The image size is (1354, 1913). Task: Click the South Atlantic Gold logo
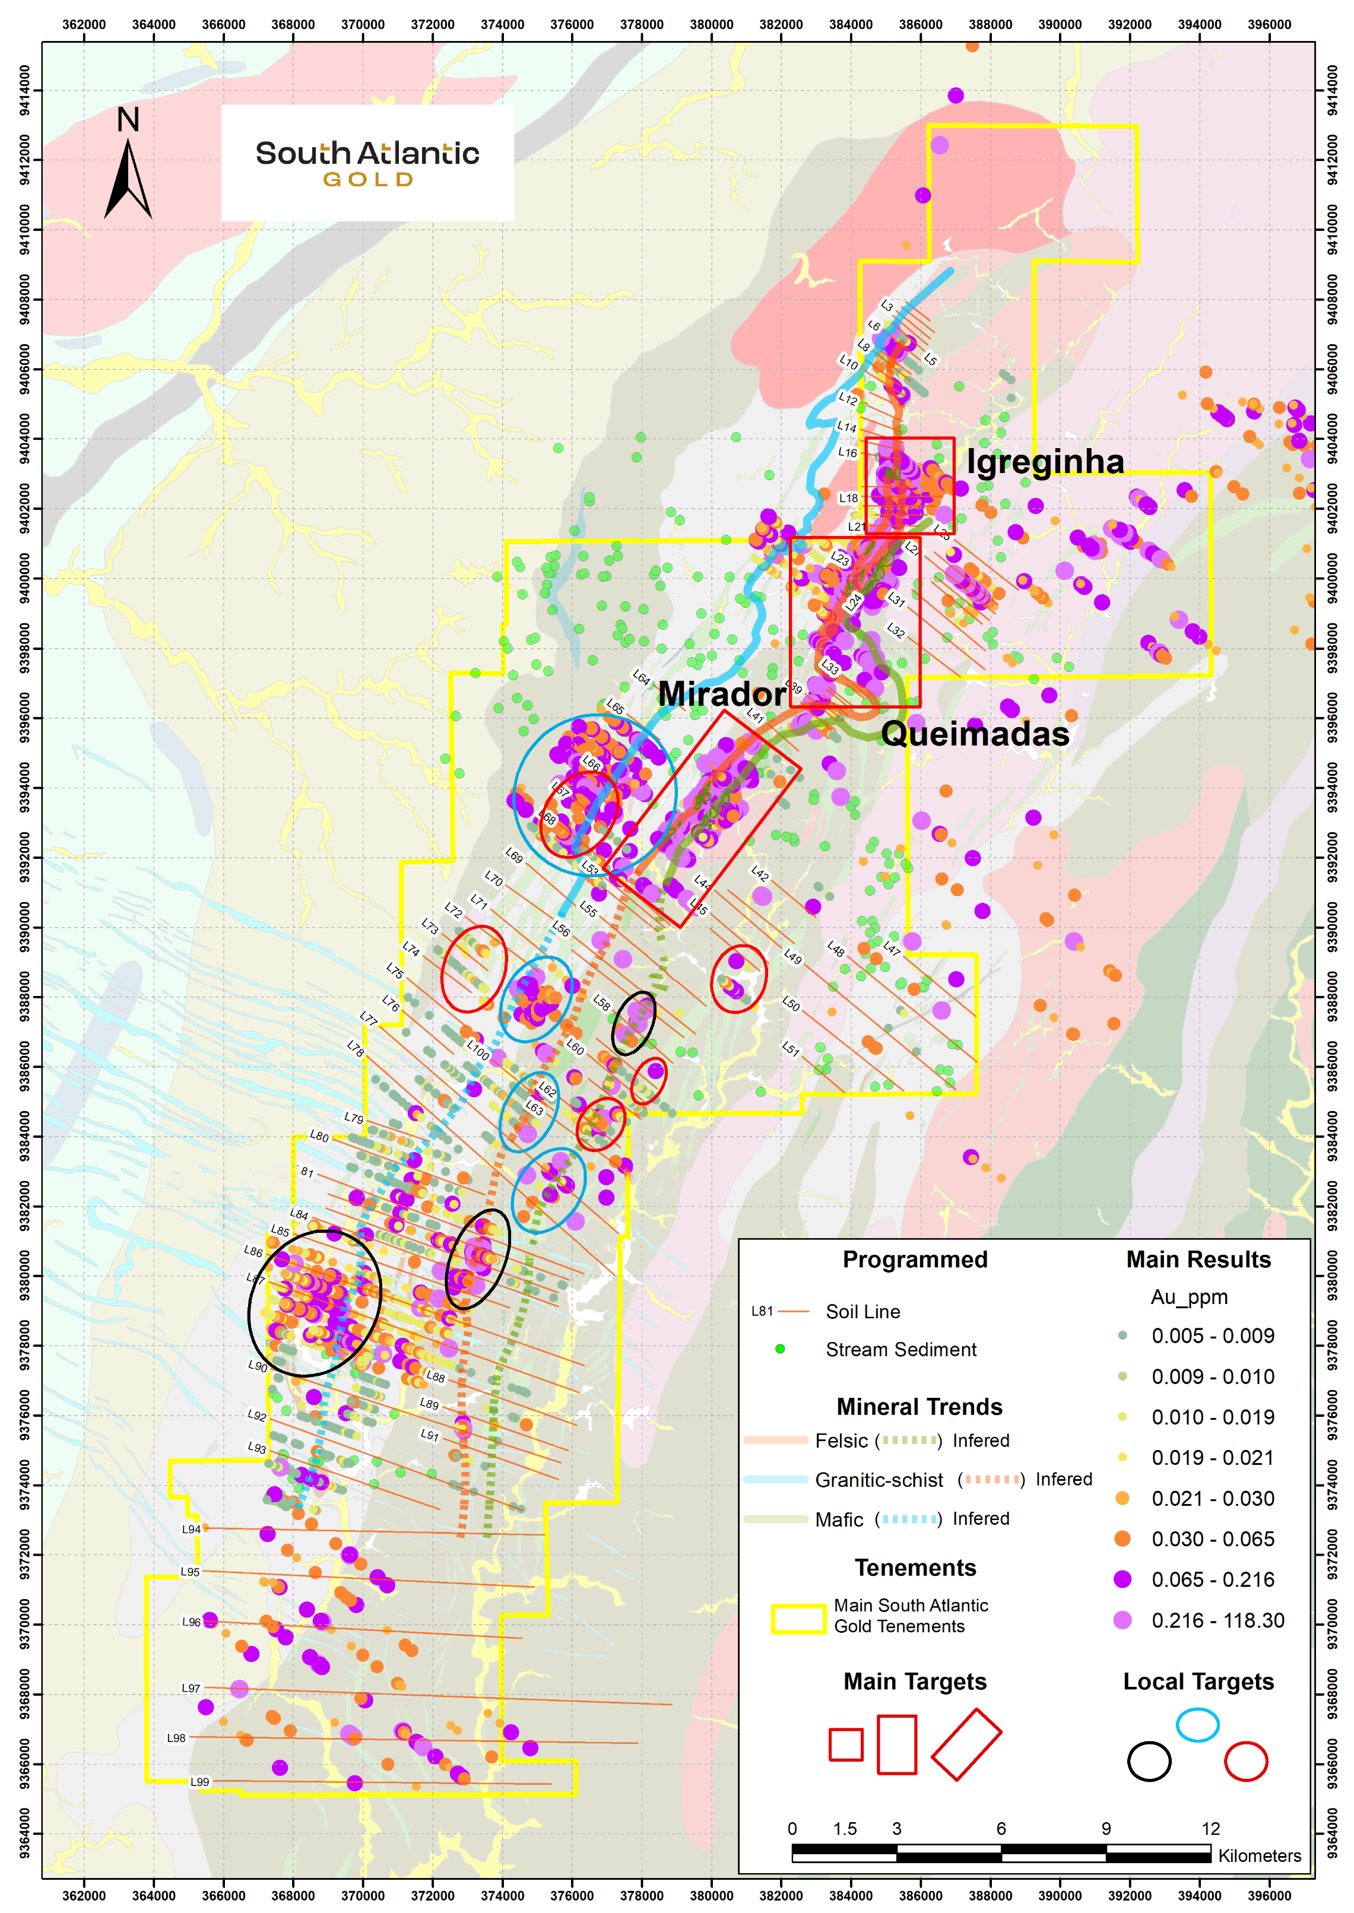367,163
